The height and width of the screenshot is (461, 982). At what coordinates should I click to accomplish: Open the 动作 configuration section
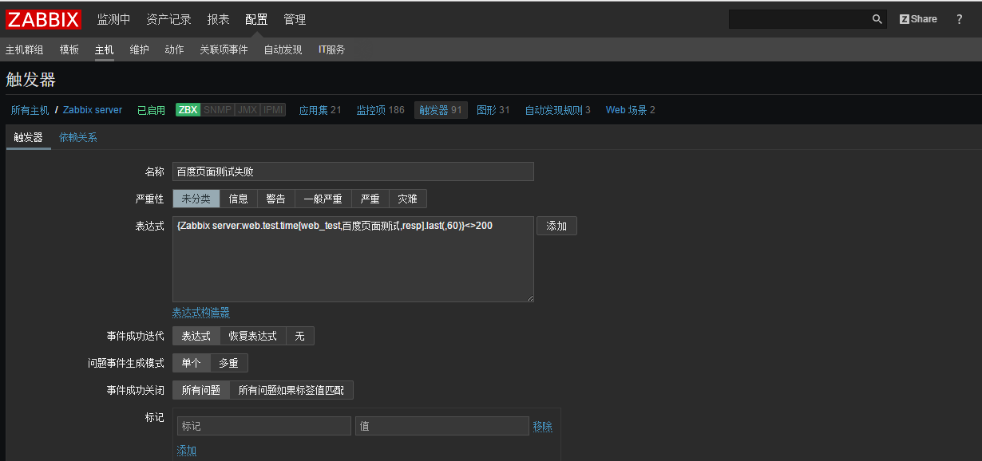[174, 49]
